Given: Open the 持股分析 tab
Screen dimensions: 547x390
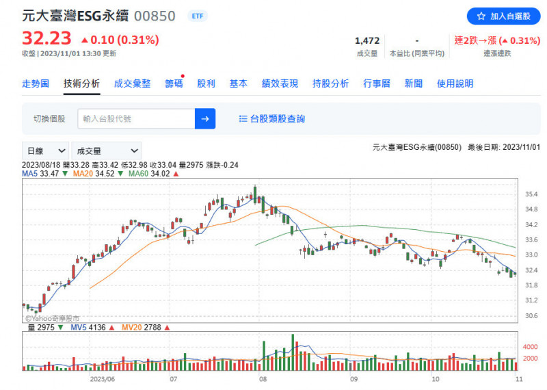Looking at the screenshot, I should pos(330,83).
